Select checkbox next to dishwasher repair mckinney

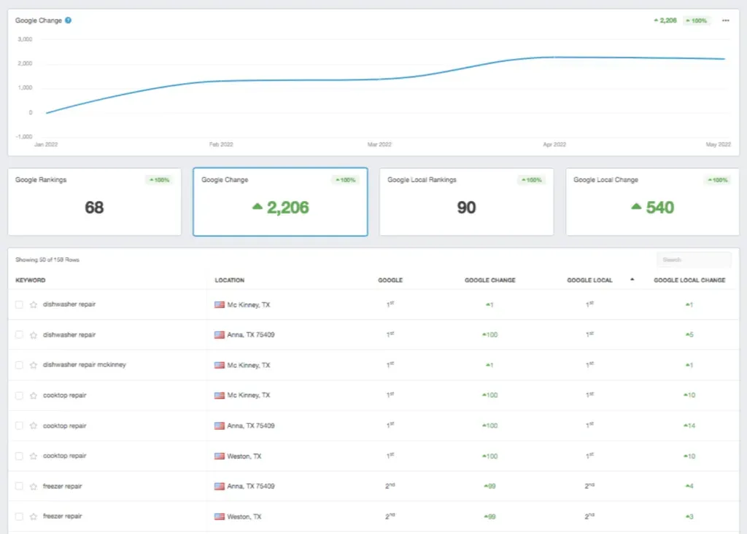[x=19, y=365]
